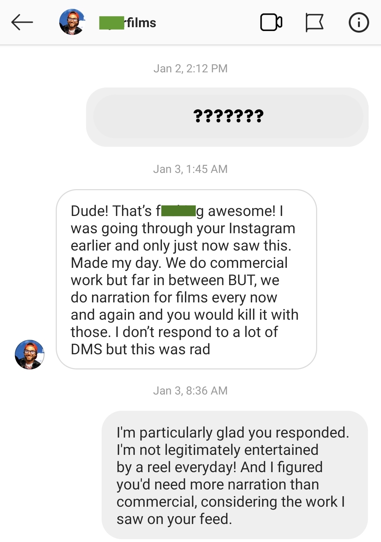The image size is (381, 542).
Task: Click the green censored word in received message
Action: 179,211
